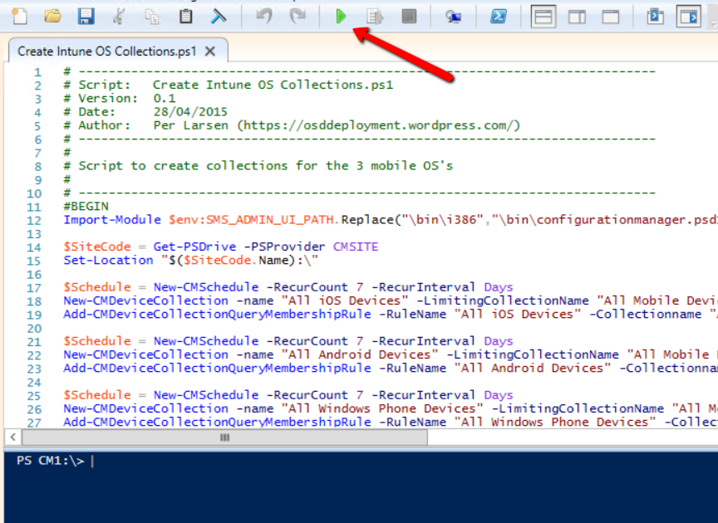This screenshot has height=523, width=718.
Task: Launch PowerShell.exe from the toolbar
Action: (499, 16)
